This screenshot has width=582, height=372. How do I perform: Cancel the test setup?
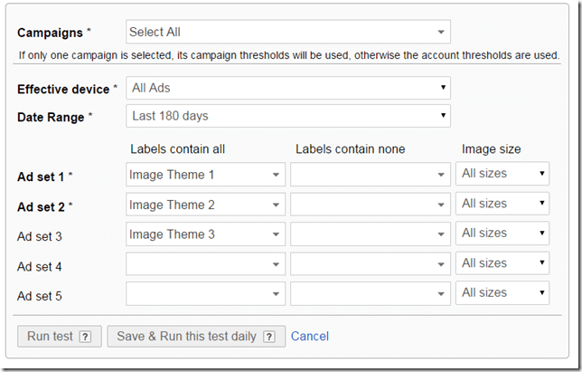(x=310, y=337)
